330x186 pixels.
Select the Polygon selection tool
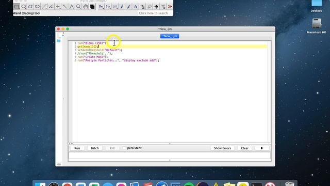pyautogui.click(x=30, y=7)
